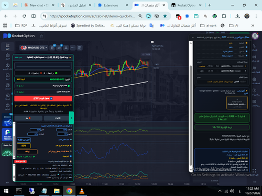This screenshot has height=196, width=262.
Task: Open the PROMO megaphone banner
Action: click(7, 120)
